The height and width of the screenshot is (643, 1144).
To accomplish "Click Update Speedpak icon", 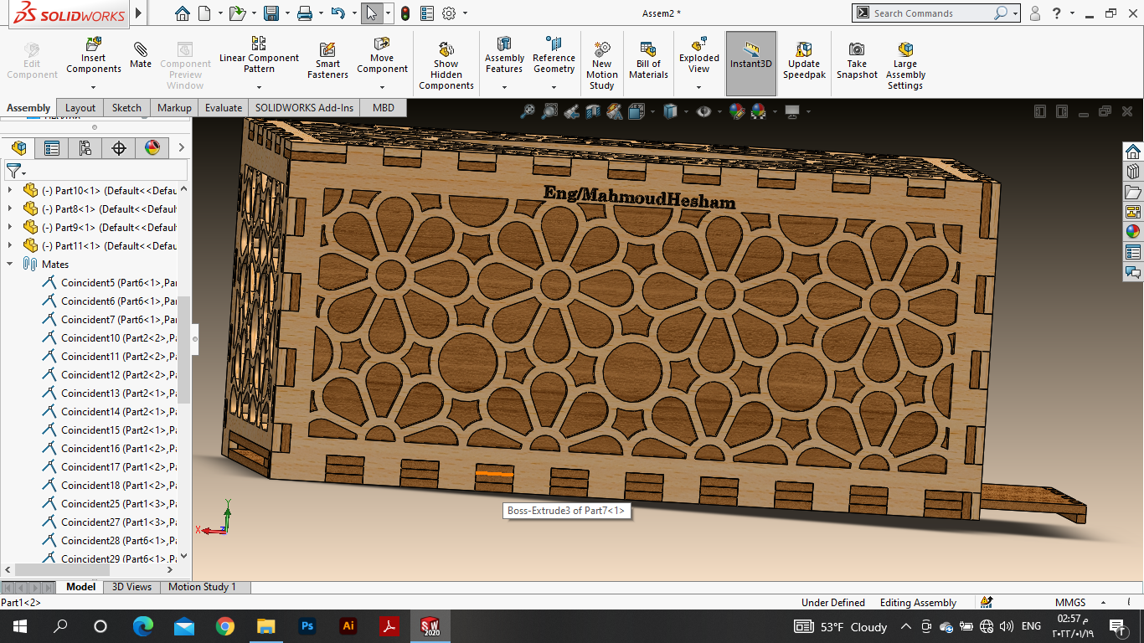I will (804, 49).
